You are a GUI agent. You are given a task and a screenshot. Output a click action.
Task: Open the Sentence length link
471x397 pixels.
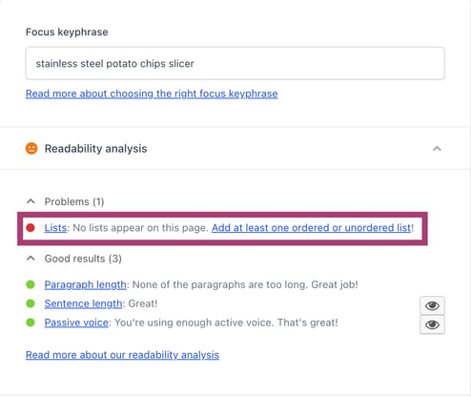coord(83,303)
